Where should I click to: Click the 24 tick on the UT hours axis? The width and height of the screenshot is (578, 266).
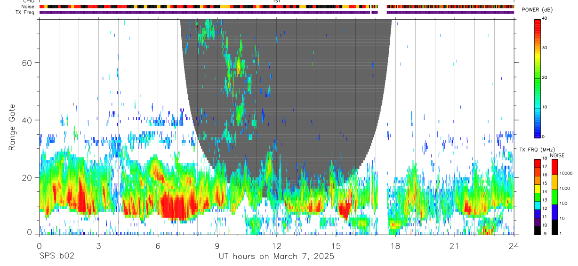[x=514, y=246]
